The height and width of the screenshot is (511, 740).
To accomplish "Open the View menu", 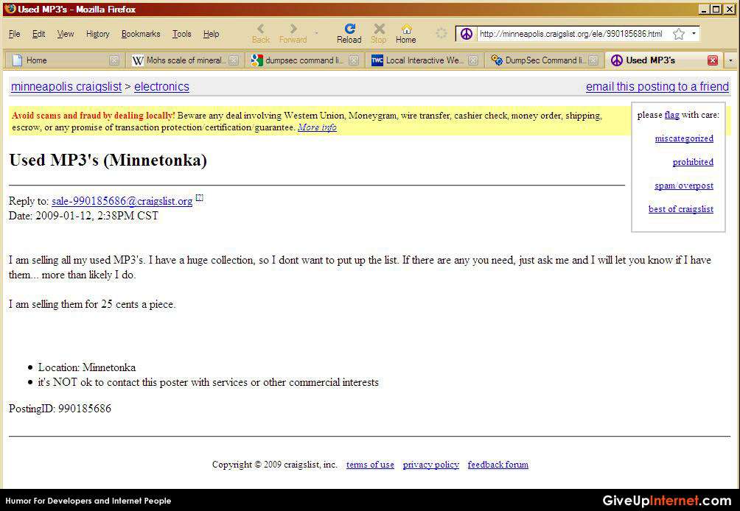I will tap(66, 34).
